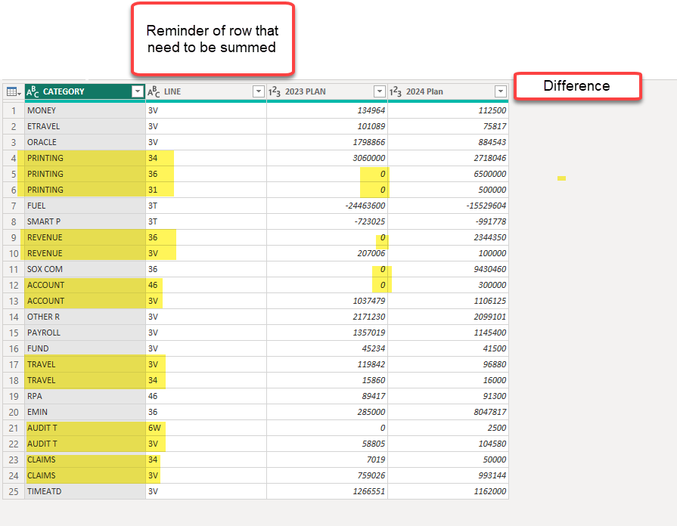Click the -15529604 value in 2024 Plan
The image size is (677, 526).
pos(448,206)
